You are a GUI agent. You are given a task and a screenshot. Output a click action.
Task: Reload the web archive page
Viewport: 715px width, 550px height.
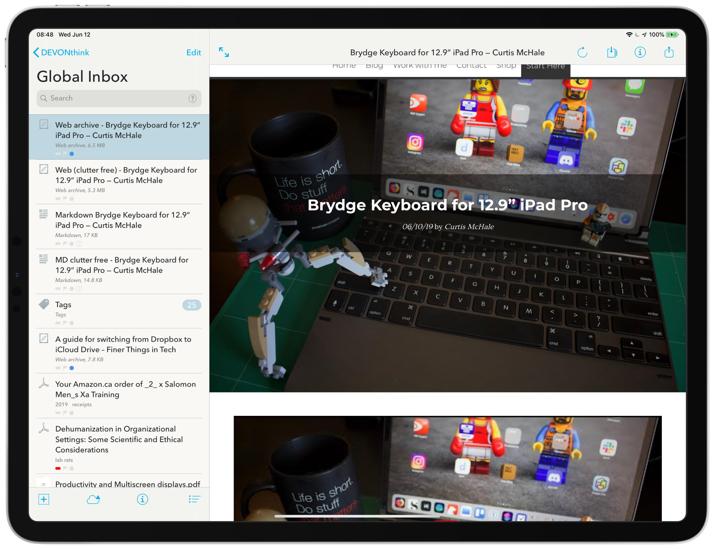coord(582,52)
